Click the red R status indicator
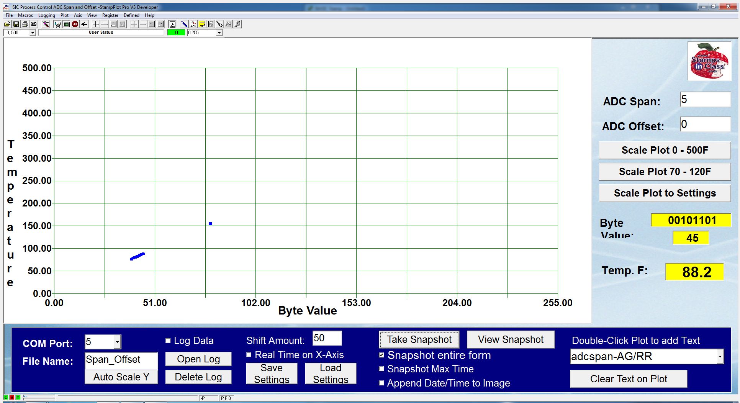The image size is (740, 403). coord(12,398)
